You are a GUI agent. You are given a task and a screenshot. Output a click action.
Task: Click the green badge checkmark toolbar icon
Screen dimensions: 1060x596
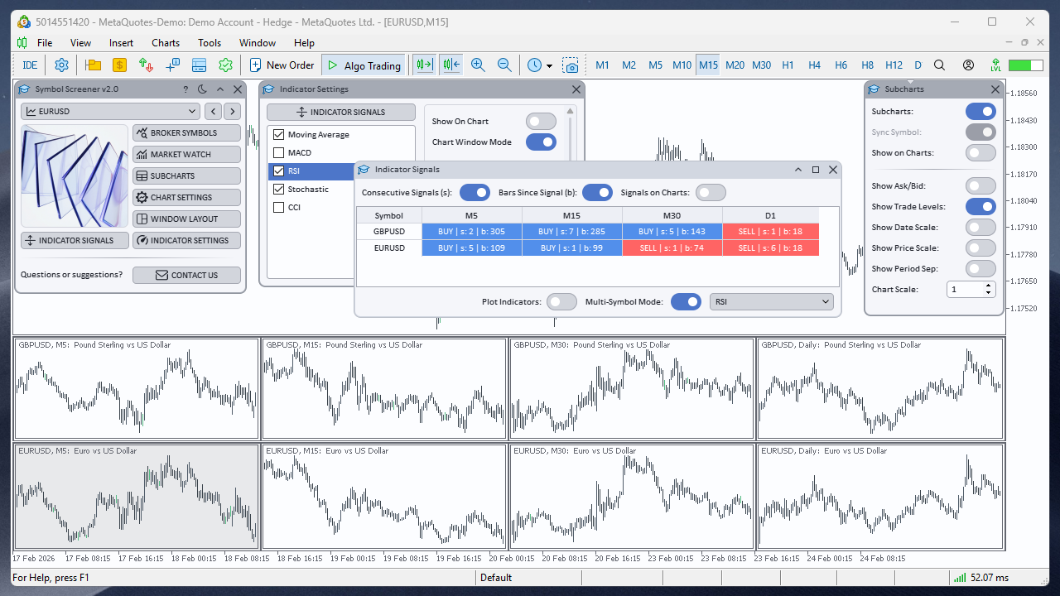click(225, 65)
